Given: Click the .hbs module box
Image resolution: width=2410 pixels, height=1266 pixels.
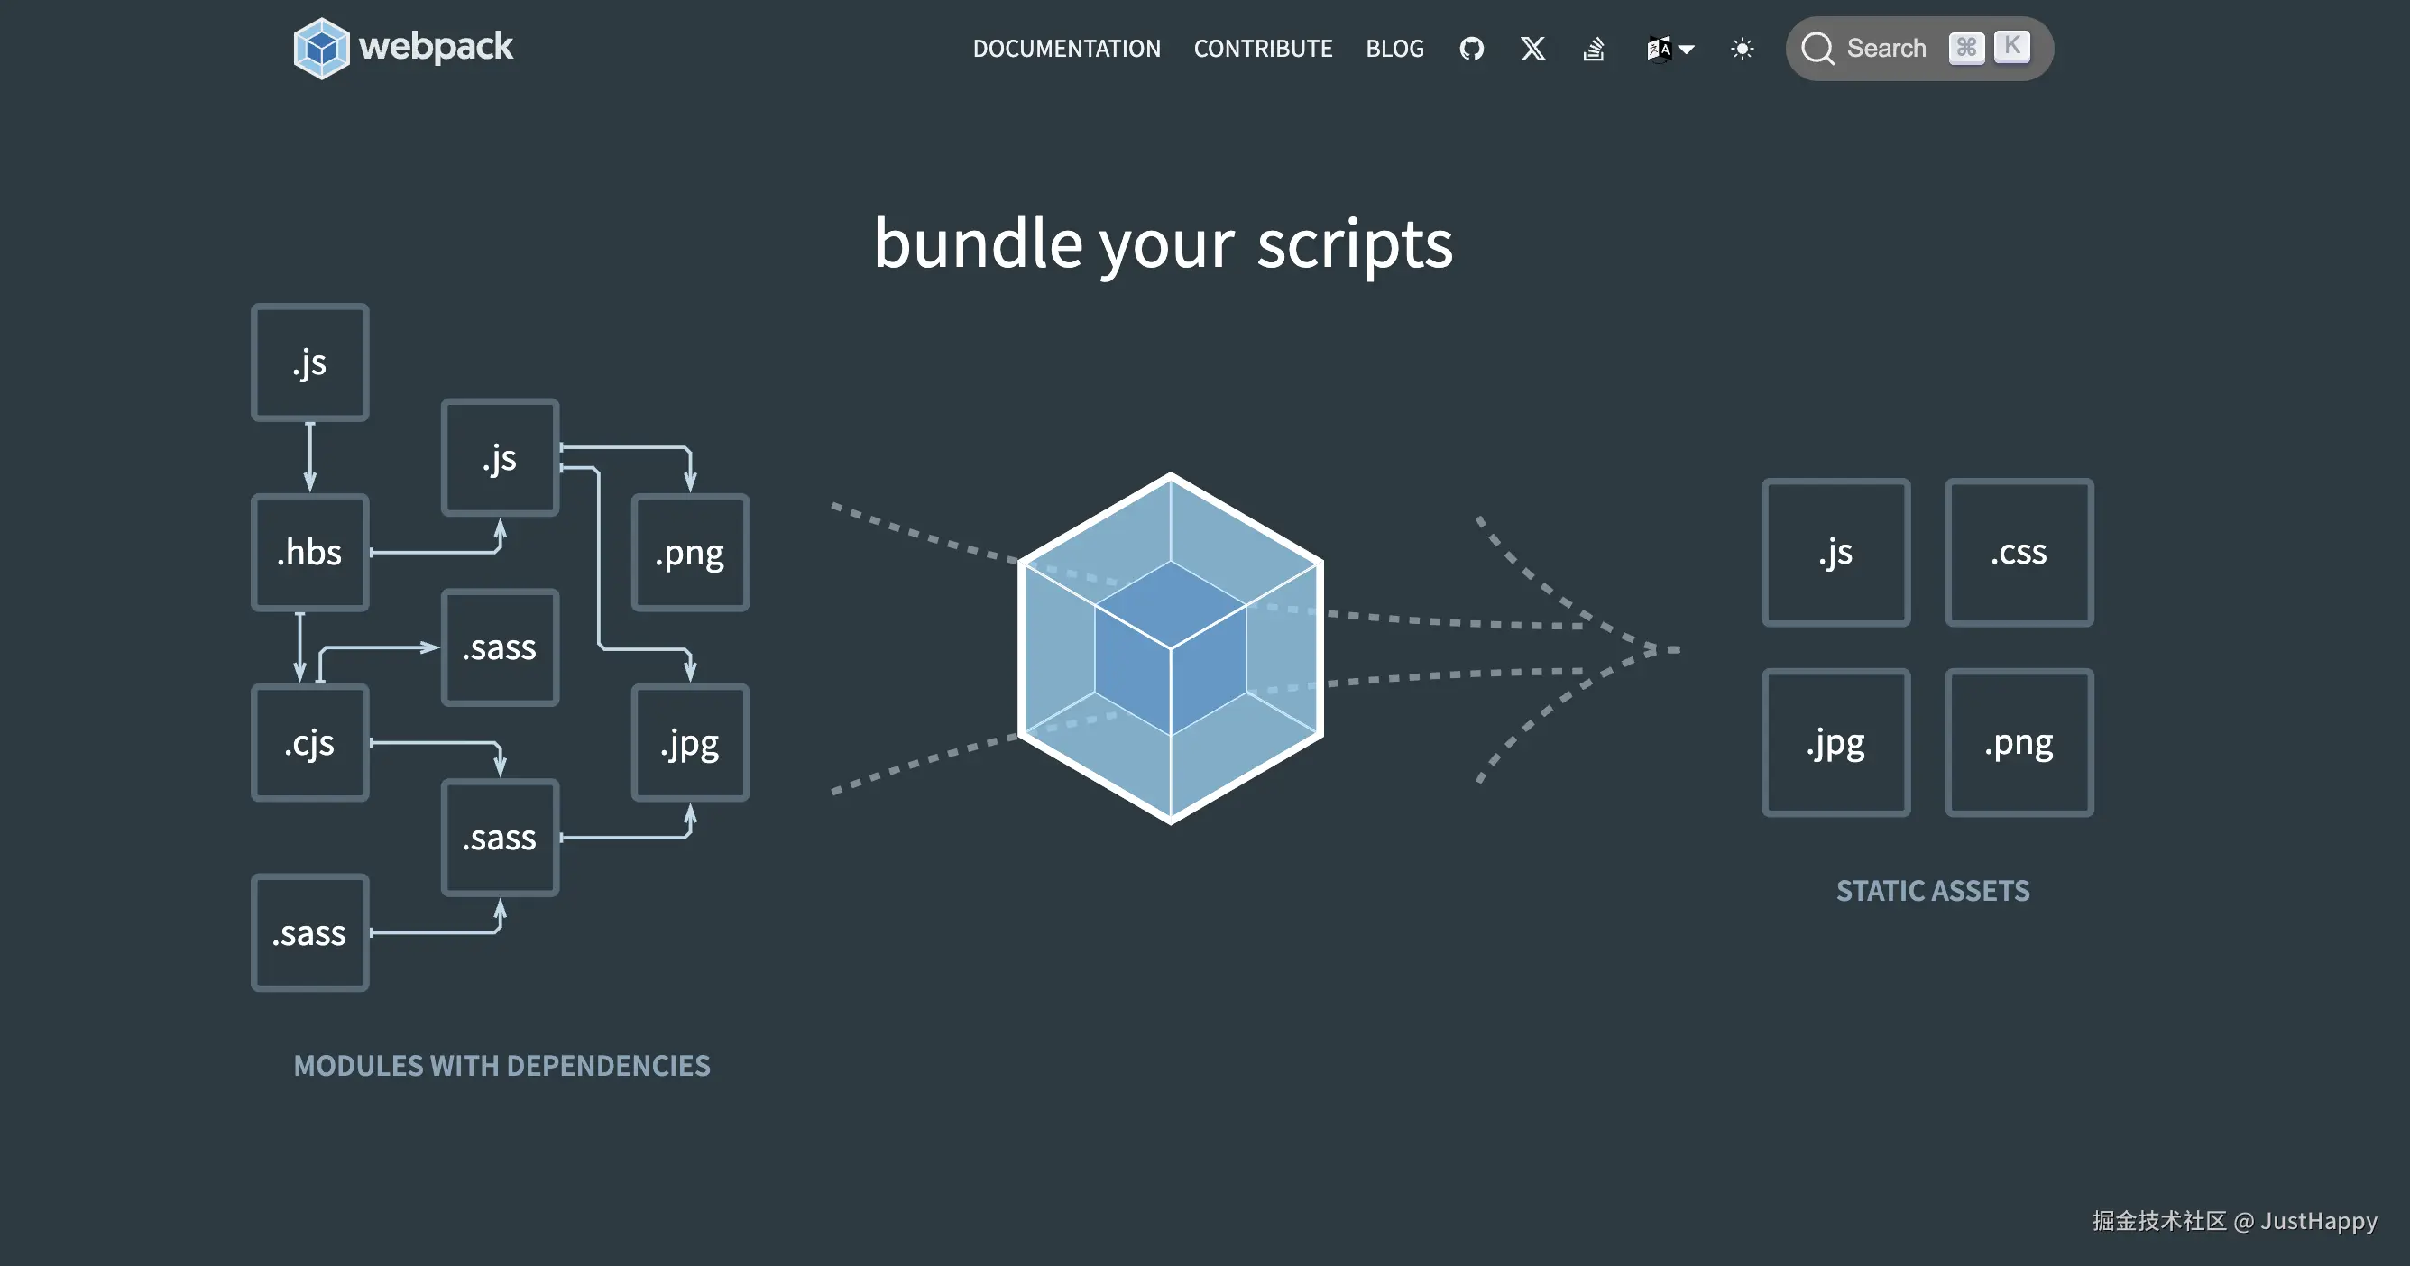Looking at the screenshot, I should (309, 553).
